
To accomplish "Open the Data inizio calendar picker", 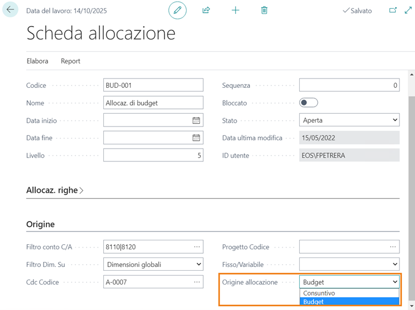I will 196,120.
